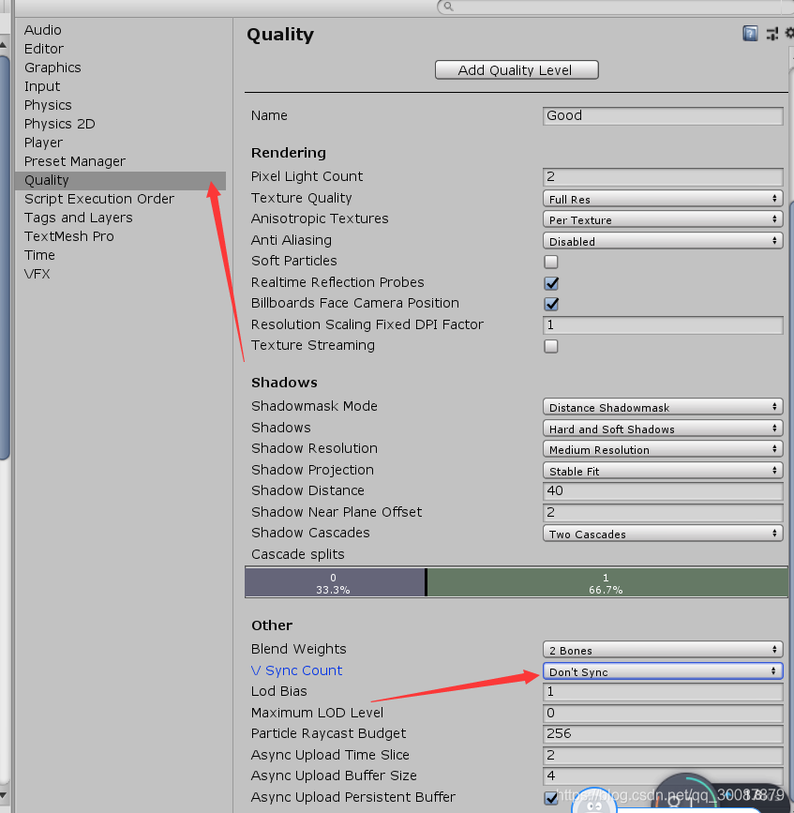Click the Shadow Distance field
The image size is (794, 813).
click(x=663, y=491)
